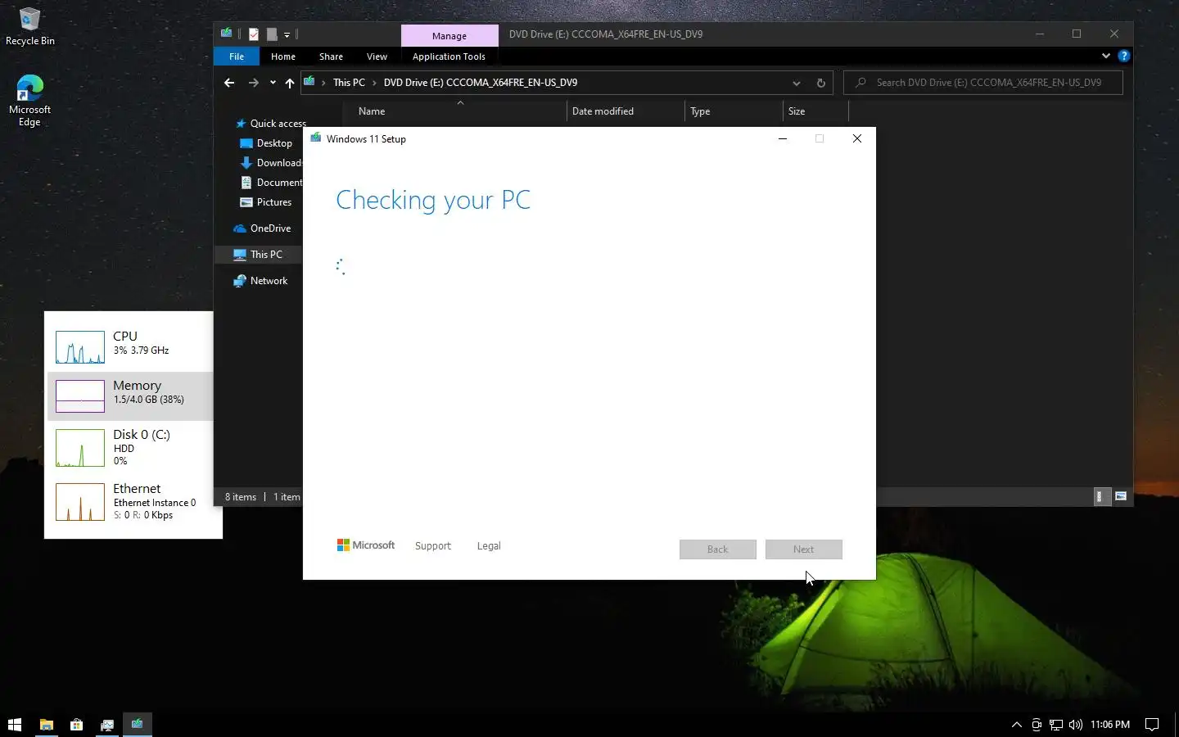Open File Explorer from the taskbar
Screen dimensions: 1179x737
tap(47, 724)
